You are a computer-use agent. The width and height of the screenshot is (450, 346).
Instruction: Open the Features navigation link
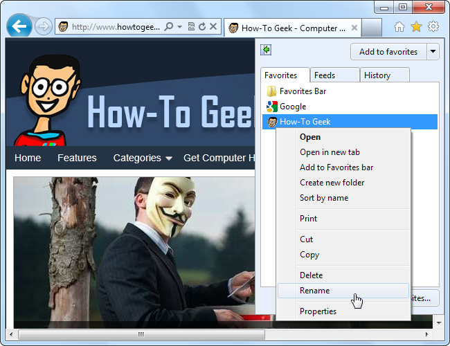(77, 158)
